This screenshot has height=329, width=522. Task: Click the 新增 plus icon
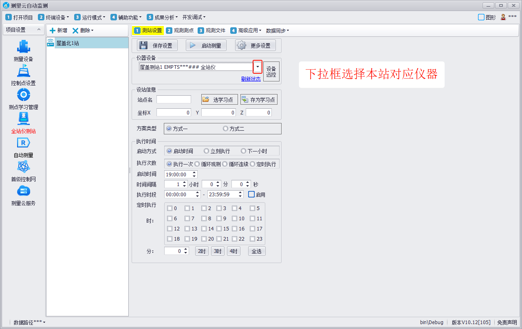(53, 31)
